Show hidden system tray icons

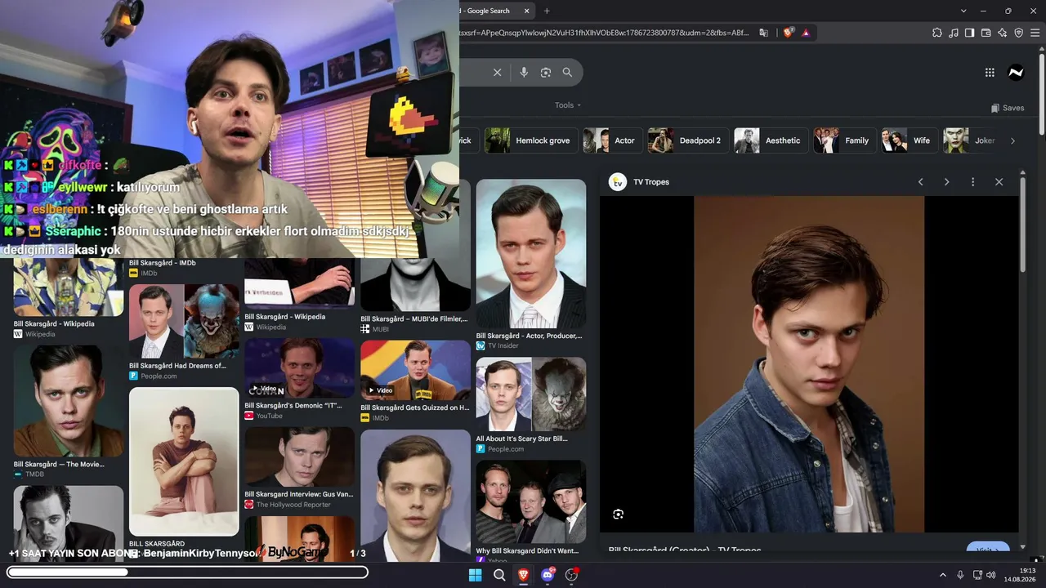point(942,575)
